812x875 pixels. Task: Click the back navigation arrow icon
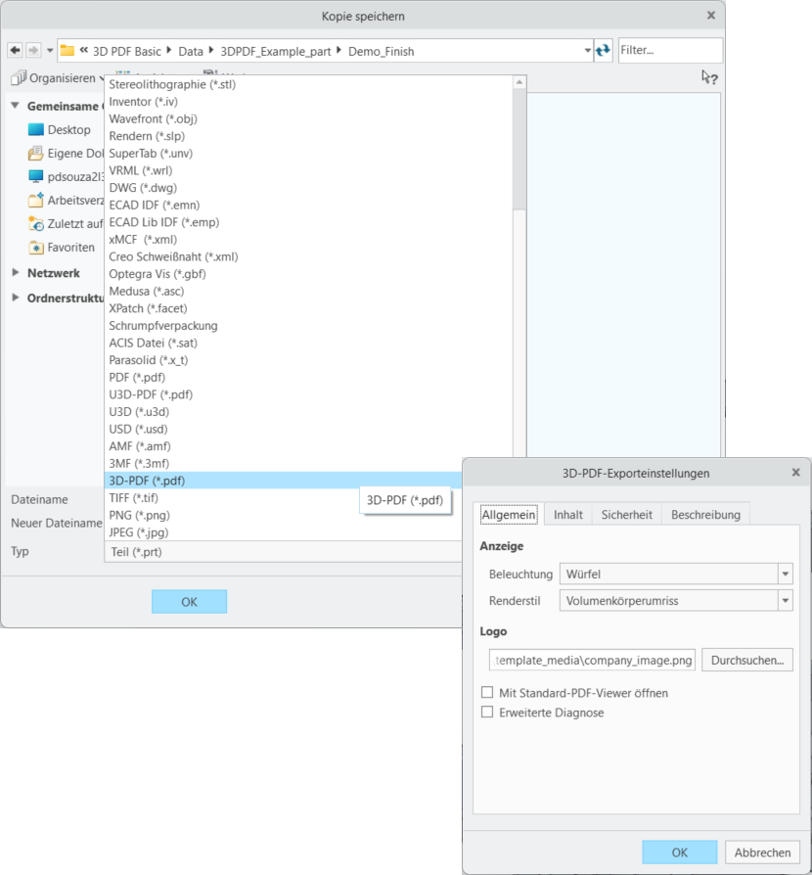(15, 51)
